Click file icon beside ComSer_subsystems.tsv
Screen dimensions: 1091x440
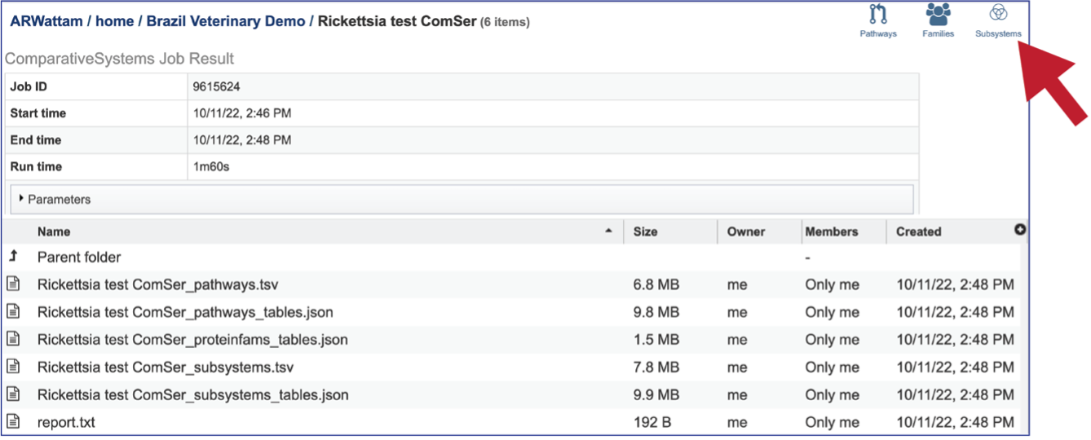(13, 367)
